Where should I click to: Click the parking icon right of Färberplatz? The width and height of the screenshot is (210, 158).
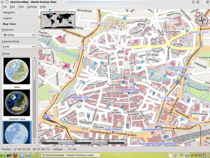coord(127,126)
